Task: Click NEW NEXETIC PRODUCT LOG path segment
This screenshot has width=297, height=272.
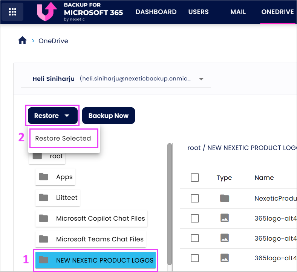Action: click(x=252, y=148)
